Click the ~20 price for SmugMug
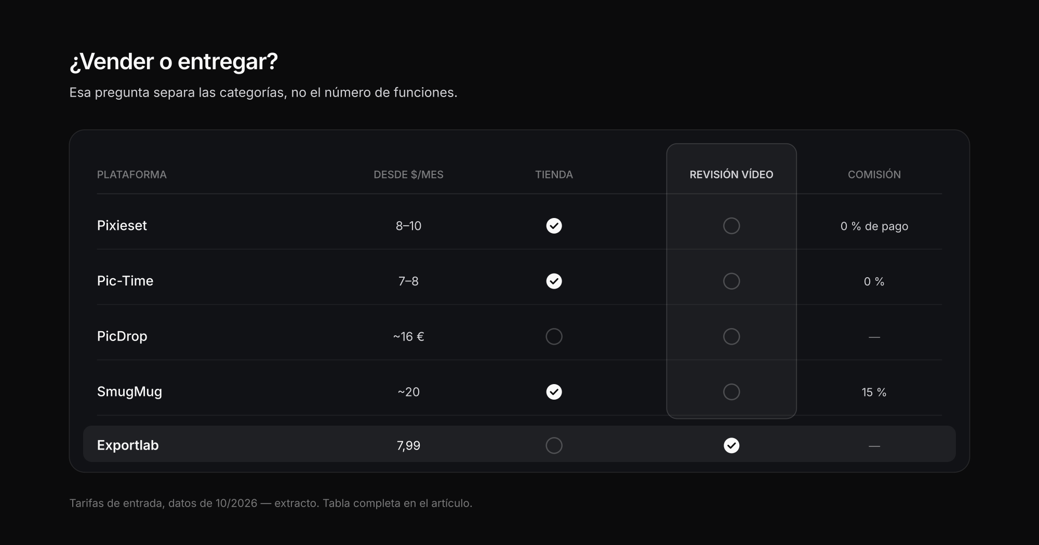 click(x=408, y=392)
